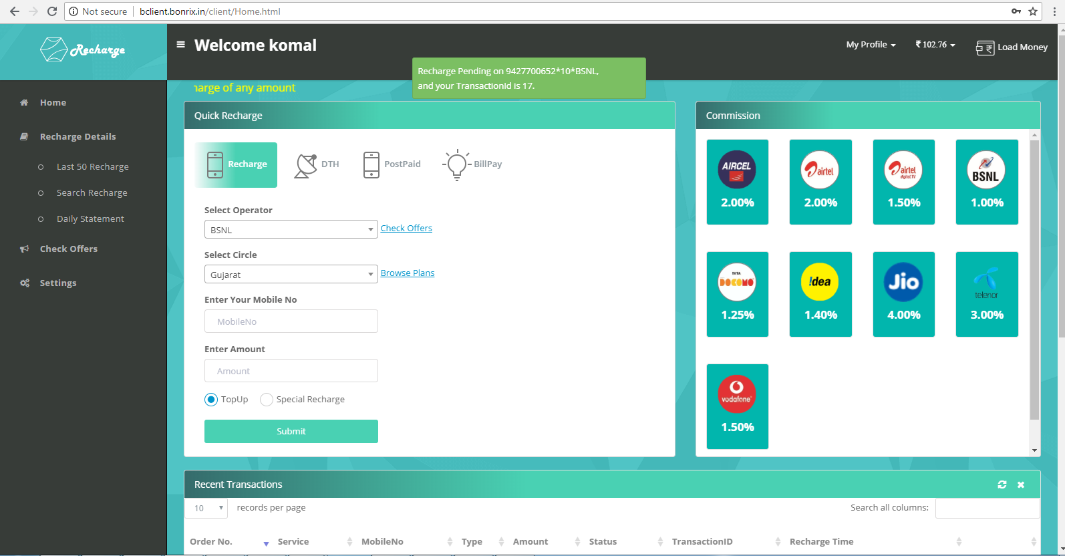1065x556 pixels.
Task: Click the MobileNo input field
Action: coord(291,321)
